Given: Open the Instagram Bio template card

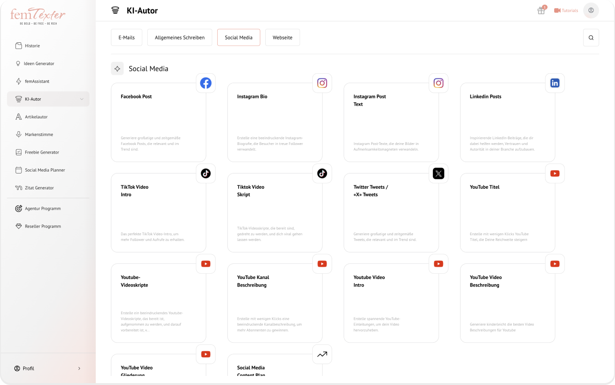Looking at the screenshot, I should (x=275, y=123).
